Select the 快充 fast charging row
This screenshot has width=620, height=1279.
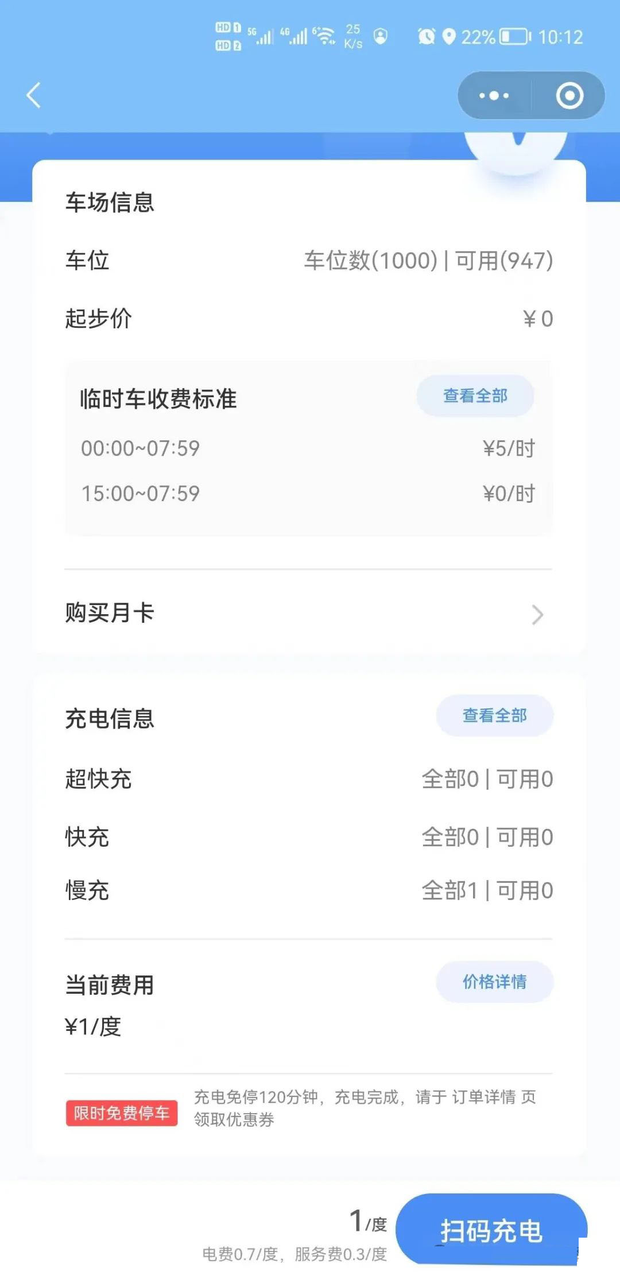pyautogui.click(x=308, y=838)
